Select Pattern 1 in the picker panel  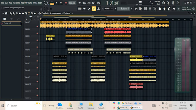11,23
